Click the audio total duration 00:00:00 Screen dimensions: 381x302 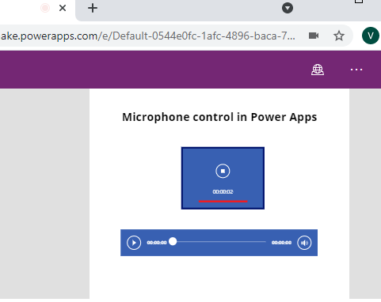pos(281,243)
